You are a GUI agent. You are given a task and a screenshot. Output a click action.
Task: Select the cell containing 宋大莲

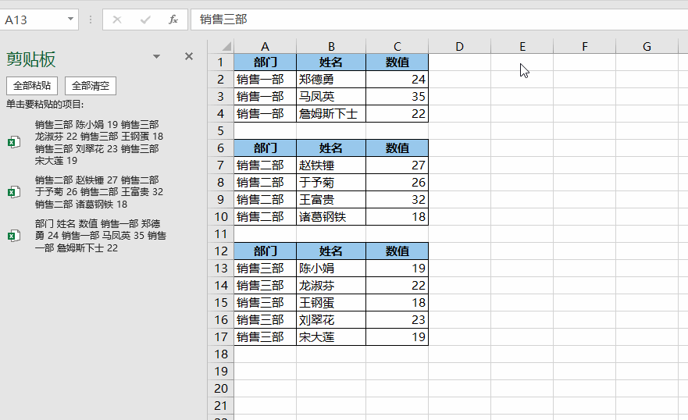coord(331,336)
